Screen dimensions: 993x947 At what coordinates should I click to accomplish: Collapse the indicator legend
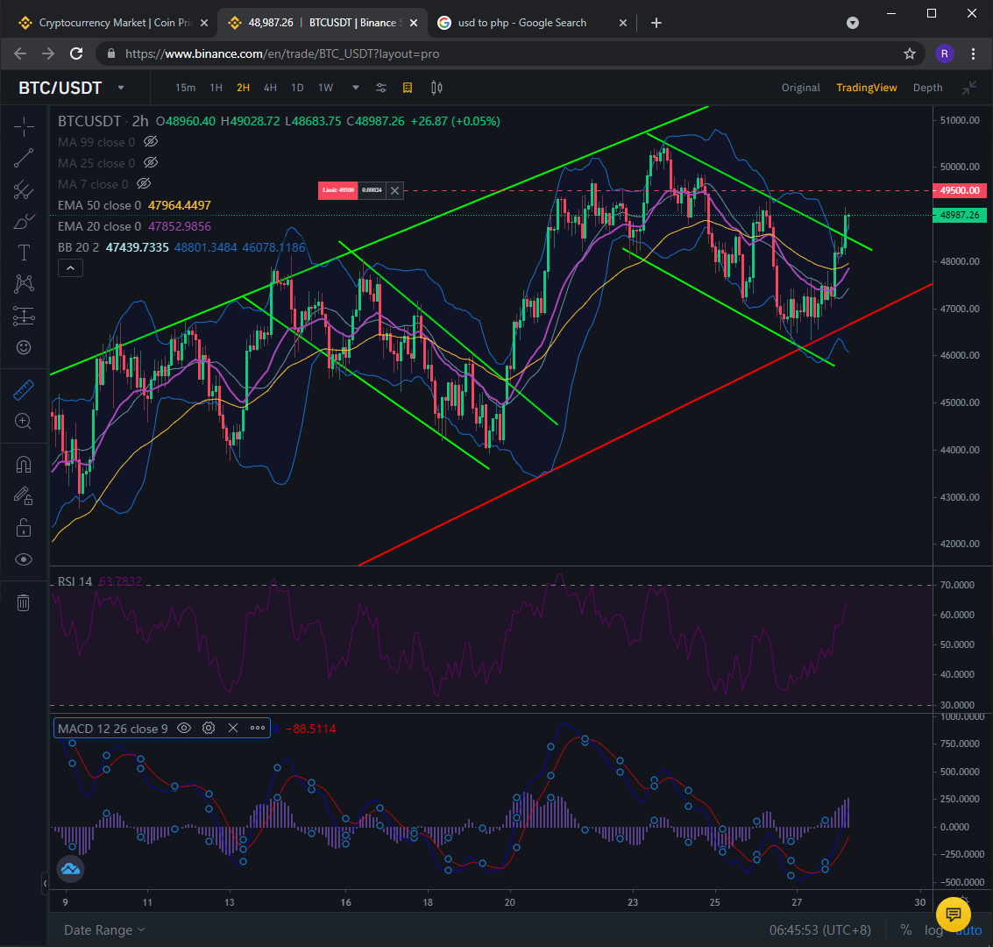70,268
